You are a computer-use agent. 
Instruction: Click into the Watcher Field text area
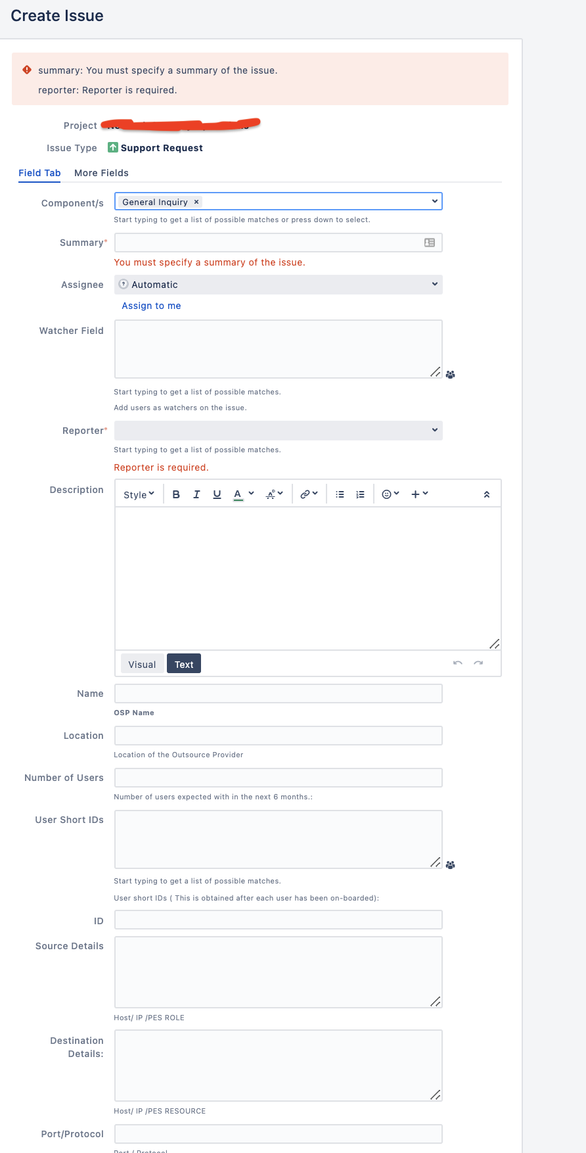pos(279,349)
